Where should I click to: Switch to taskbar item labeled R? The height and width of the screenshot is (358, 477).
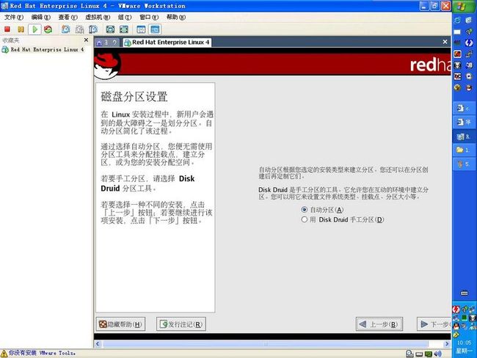tap(465, 136)
